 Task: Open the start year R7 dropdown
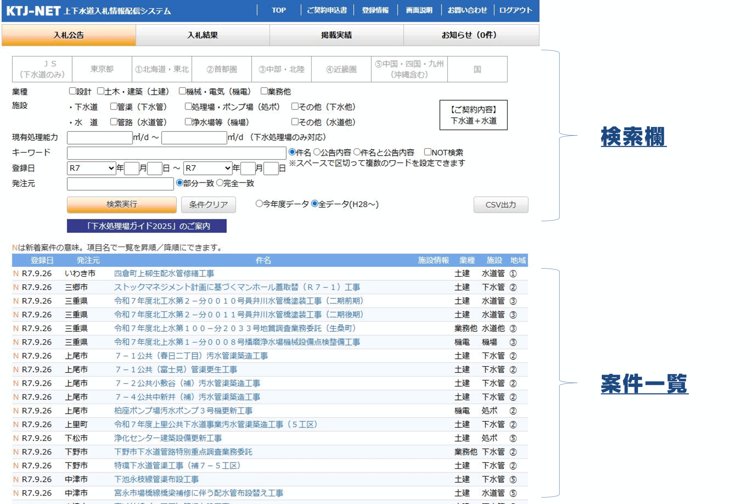pyautogui.click(x=92, y=168)
